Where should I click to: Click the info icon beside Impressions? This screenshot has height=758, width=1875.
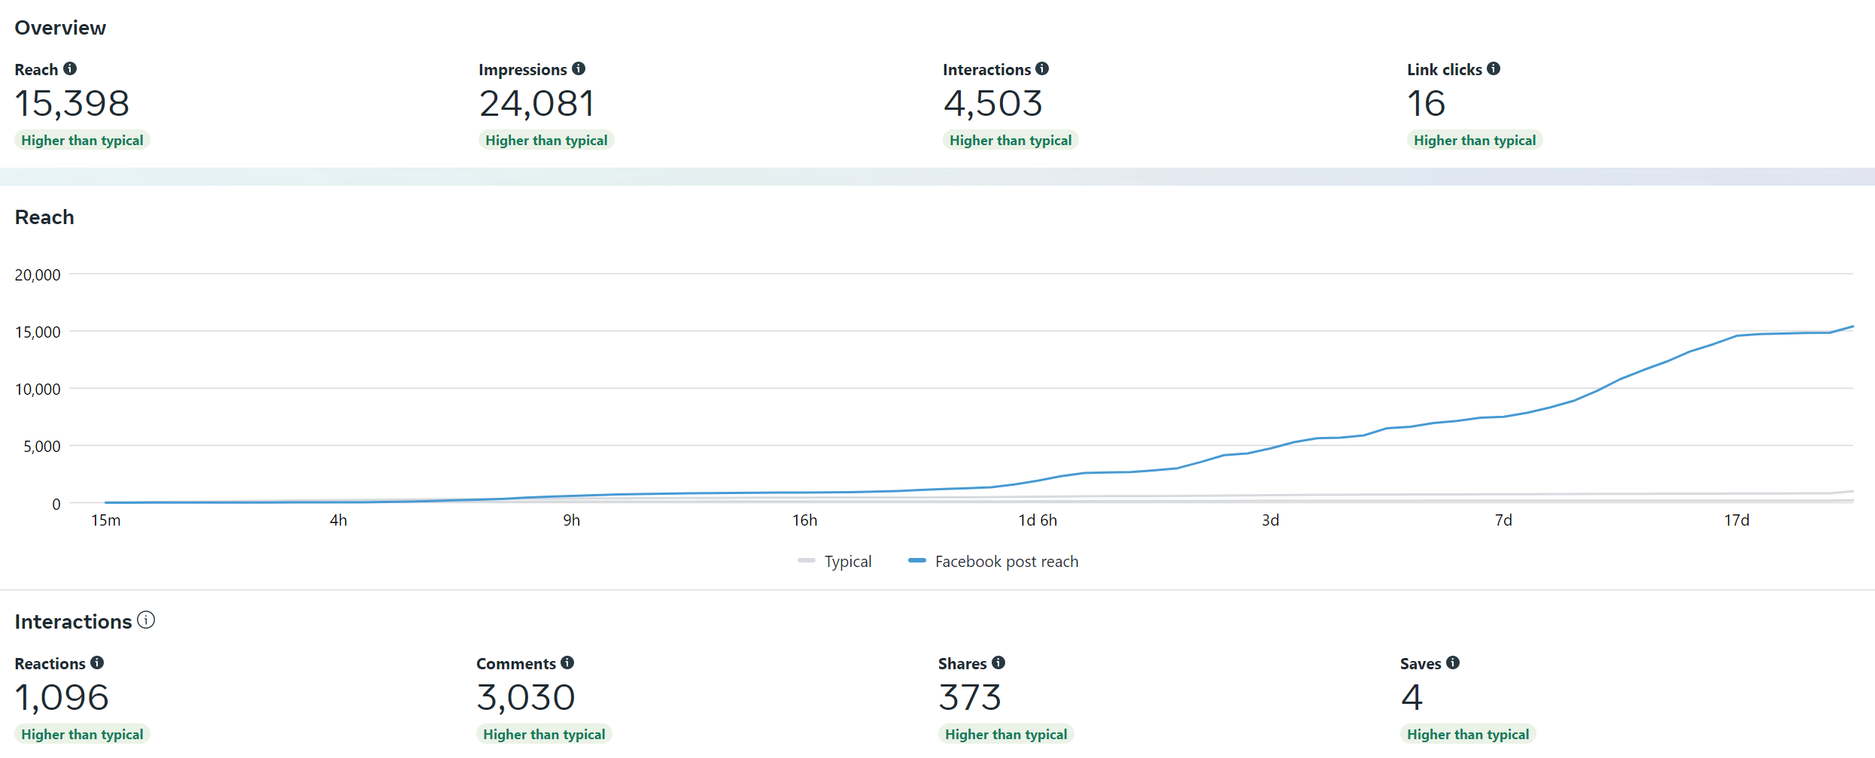click(579, 68)
